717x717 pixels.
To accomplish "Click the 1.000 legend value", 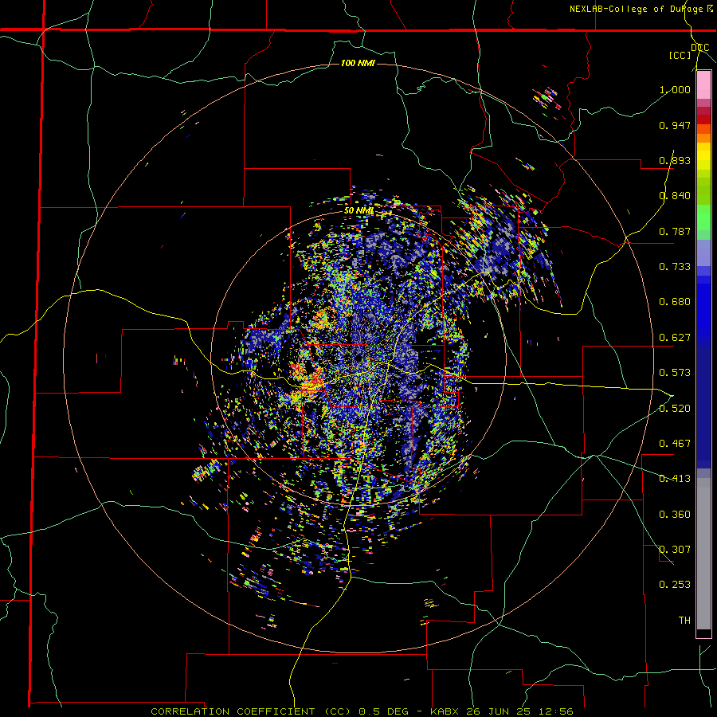I will click(x=675, y=89).
